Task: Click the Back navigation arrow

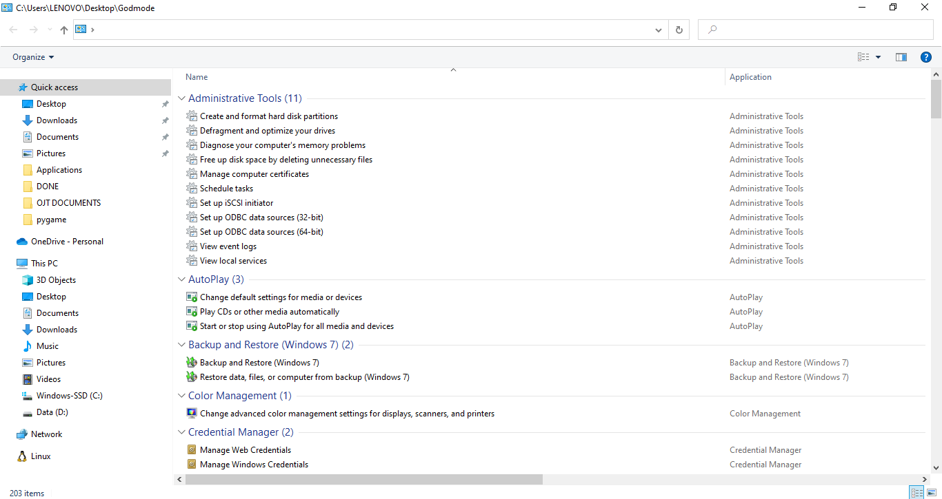Action: [14, 30]
